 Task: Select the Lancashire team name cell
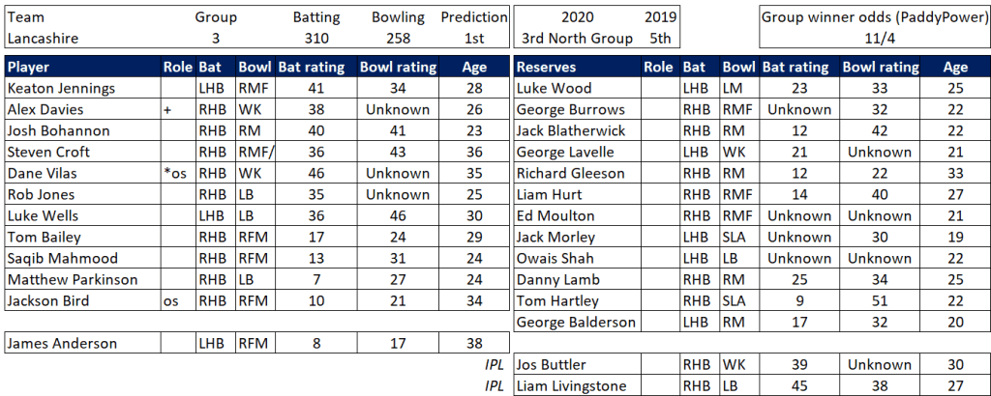[x=43, y=39]
